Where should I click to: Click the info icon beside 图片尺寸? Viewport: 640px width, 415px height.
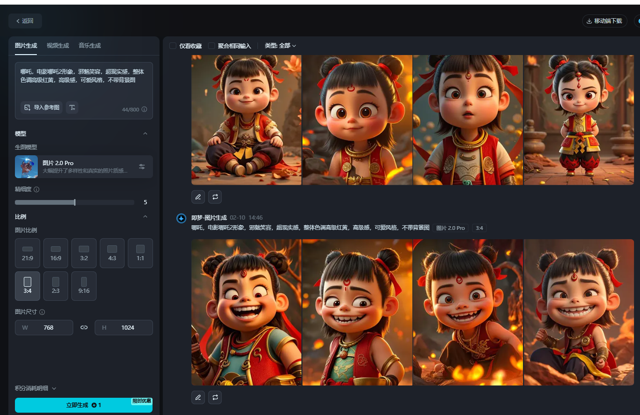[x=42, y=312]
